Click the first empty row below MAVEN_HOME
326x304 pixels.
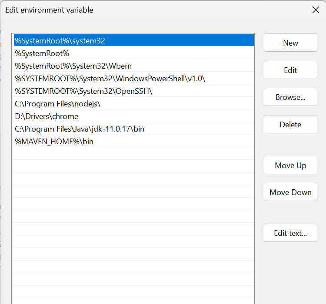133,154
